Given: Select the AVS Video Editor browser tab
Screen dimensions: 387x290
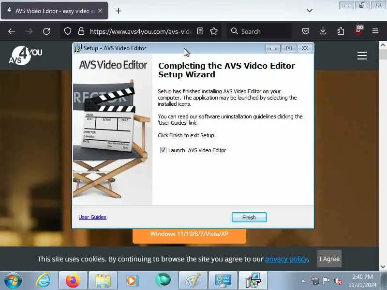Looking at the screenshot, I should [54, 11].
